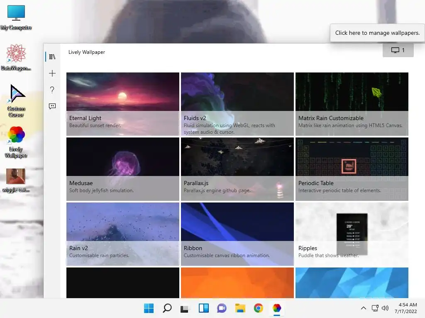Screen dimensions: 425x318
Task: Open taskbar Search magnifier
Action: [167, 308]
